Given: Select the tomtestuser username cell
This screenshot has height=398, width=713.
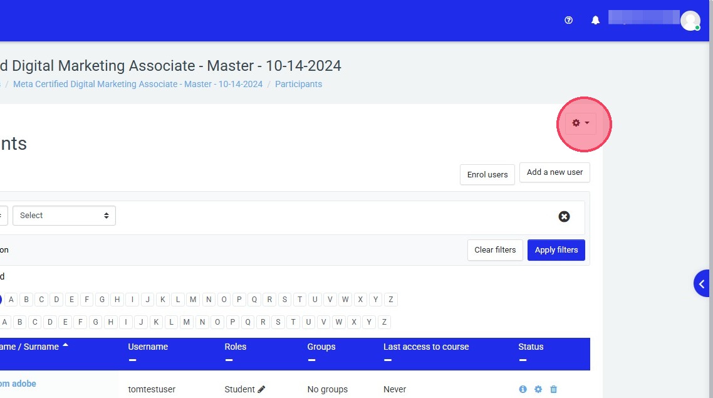Looking at the screenshot, I should click(x=152, y=389).
